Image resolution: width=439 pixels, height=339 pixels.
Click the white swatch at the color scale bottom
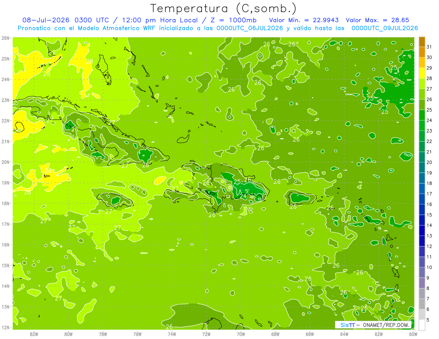pos(422,324)
